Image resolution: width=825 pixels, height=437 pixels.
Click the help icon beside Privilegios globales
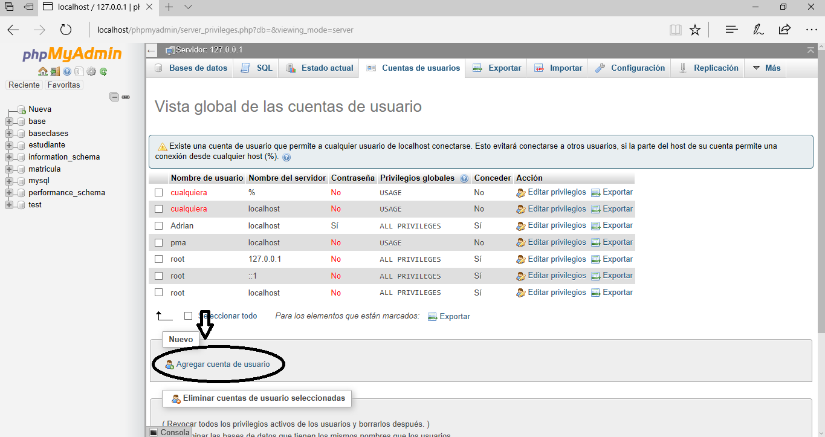point(464,178)
